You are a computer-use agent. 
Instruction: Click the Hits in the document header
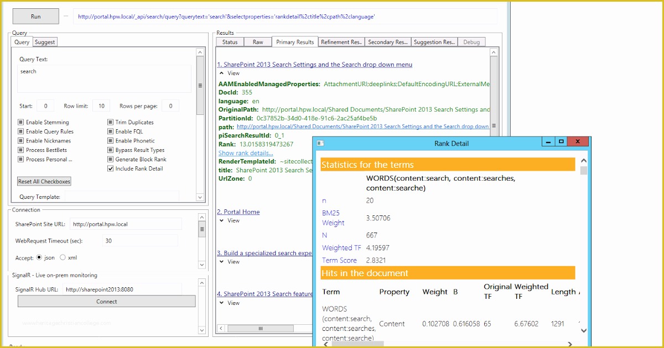click(448, 273)
